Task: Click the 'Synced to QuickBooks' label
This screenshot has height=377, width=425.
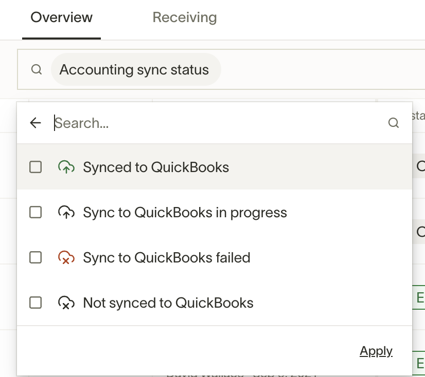Action: point(156,167)
